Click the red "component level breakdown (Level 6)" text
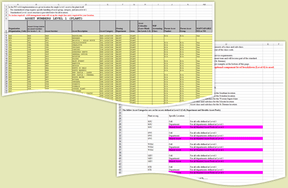Screen dimensions: 288x188 (245, 67)
